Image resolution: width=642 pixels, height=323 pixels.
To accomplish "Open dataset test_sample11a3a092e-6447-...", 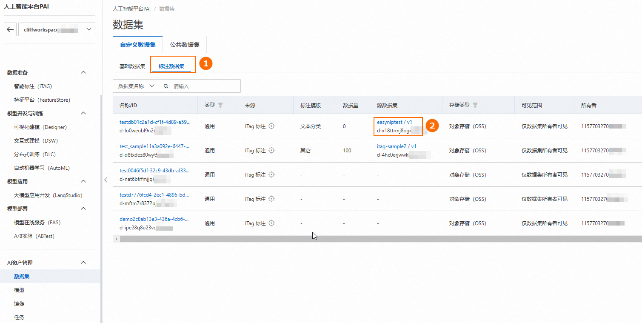I will point(154,146).
